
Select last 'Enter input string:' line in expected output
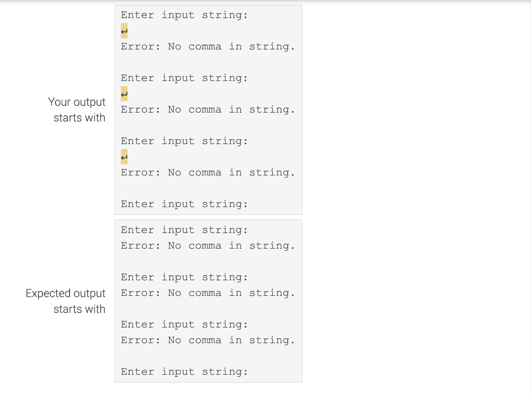[184, 372]
